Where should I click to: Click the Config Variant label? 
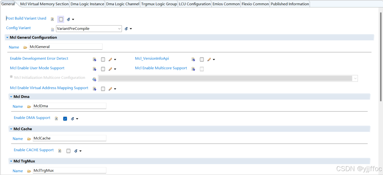click(18, 28)
